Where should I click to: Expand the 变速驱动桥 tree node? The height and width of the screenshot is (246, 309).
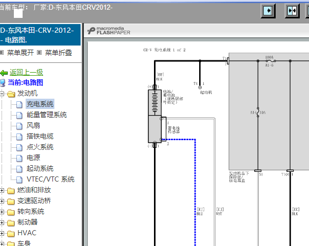pos(2,201)
